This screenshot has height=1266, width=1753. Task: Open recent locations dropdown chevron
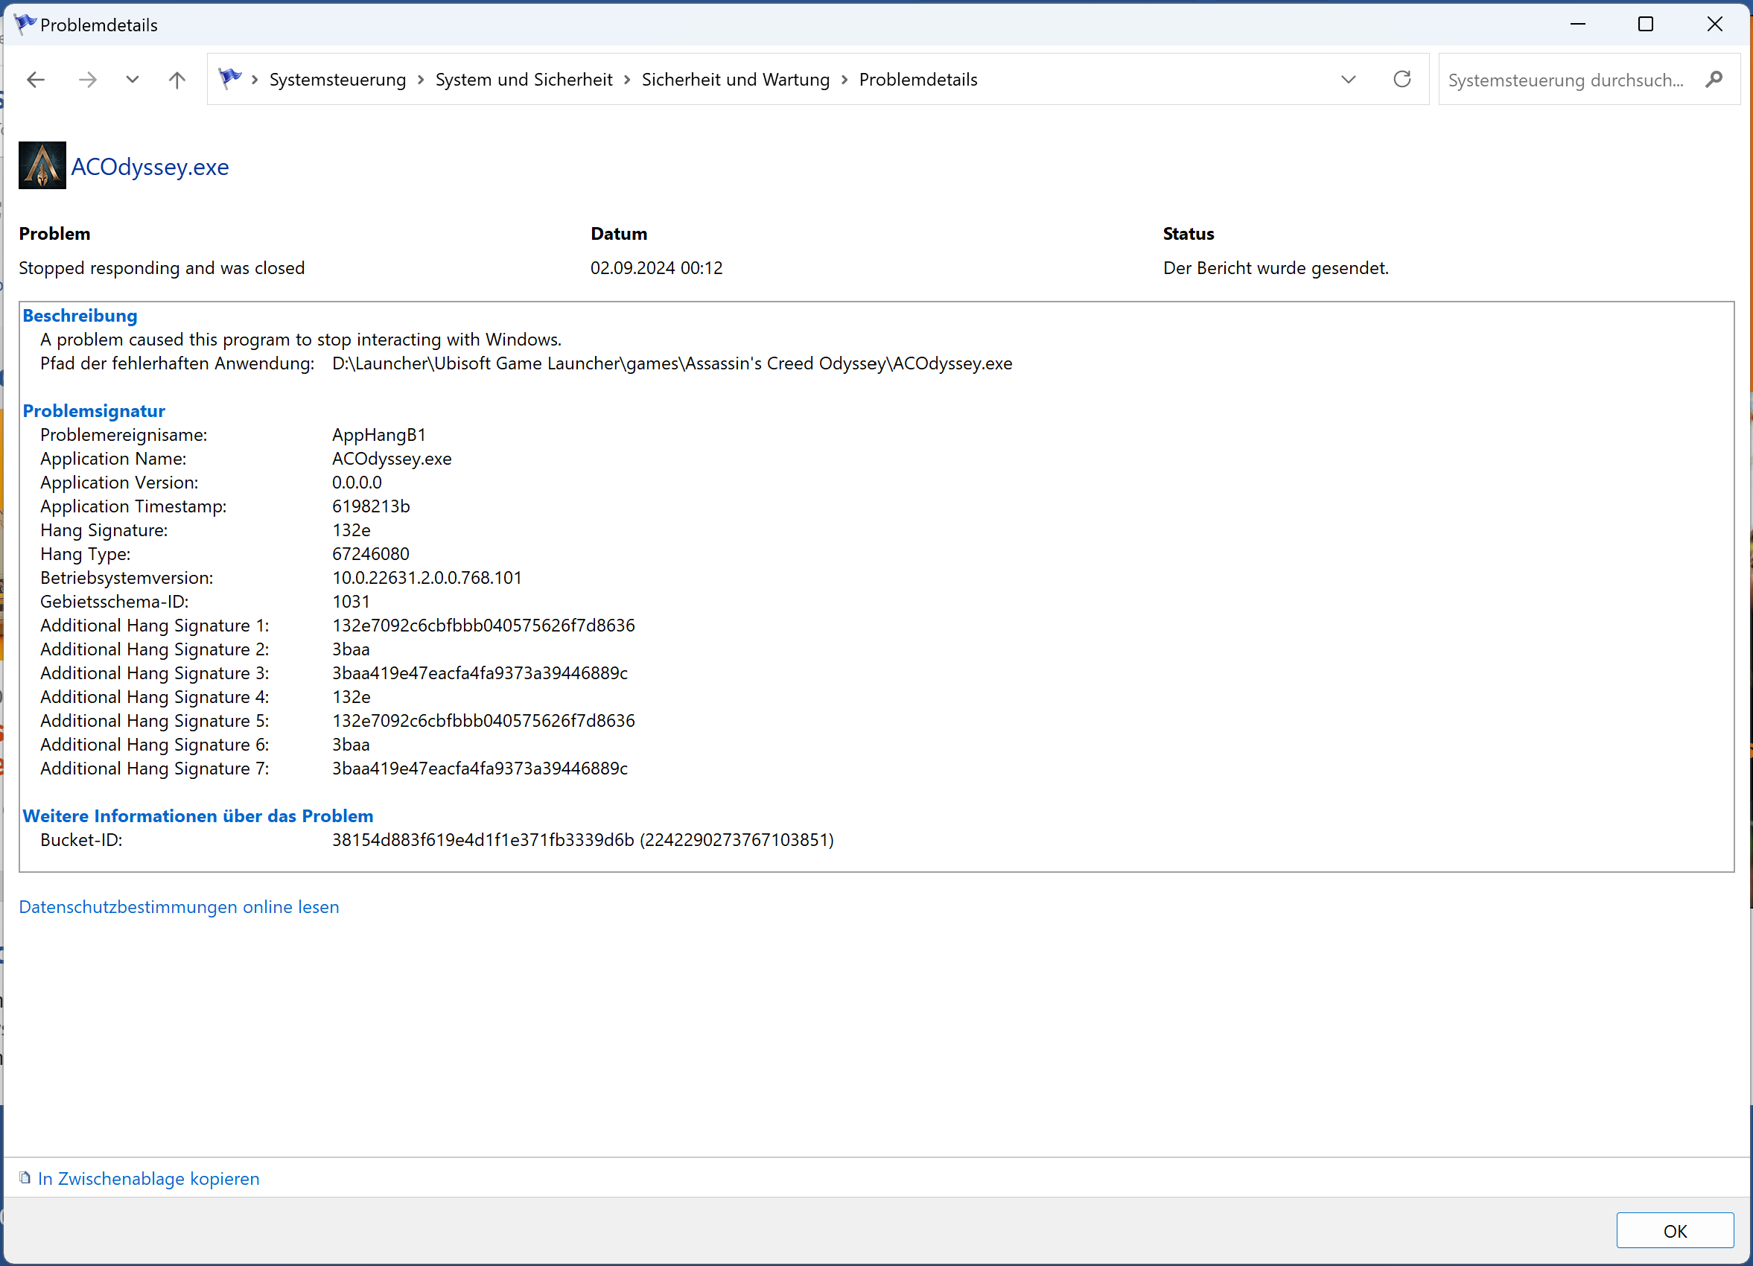(132, 80)
